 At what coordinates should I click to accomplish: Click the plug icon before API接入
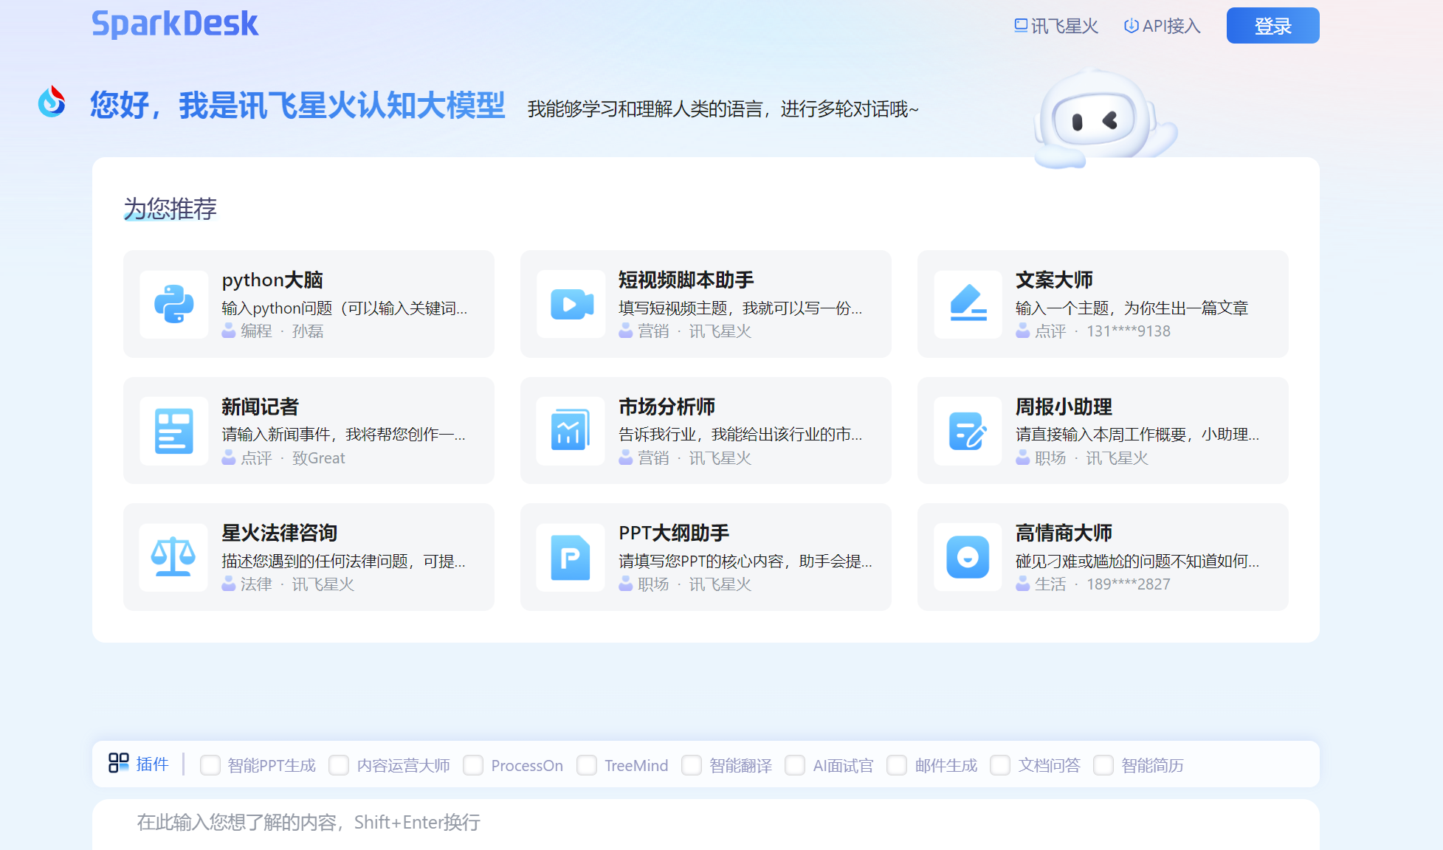(1131, 26)
